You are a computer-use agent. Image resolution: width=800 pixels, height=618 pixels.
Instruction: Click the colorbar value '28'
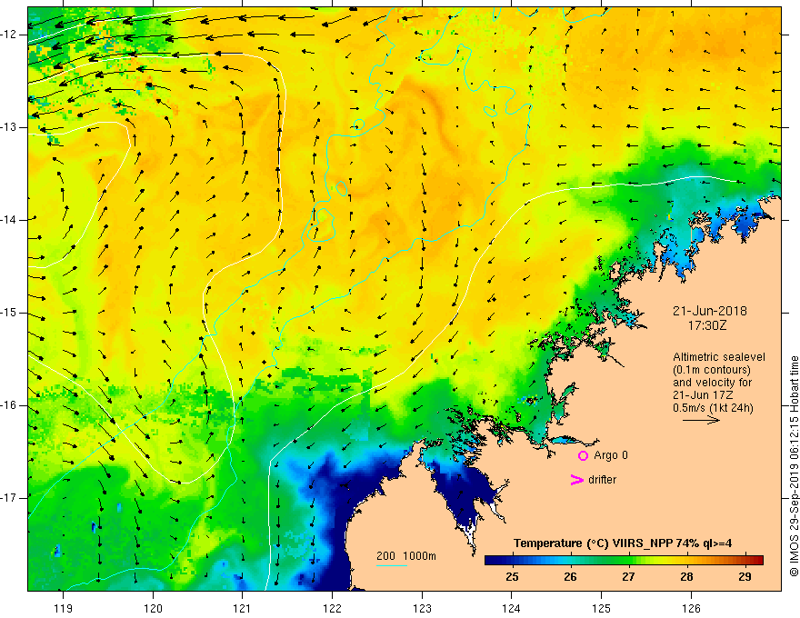coord(686,577)
